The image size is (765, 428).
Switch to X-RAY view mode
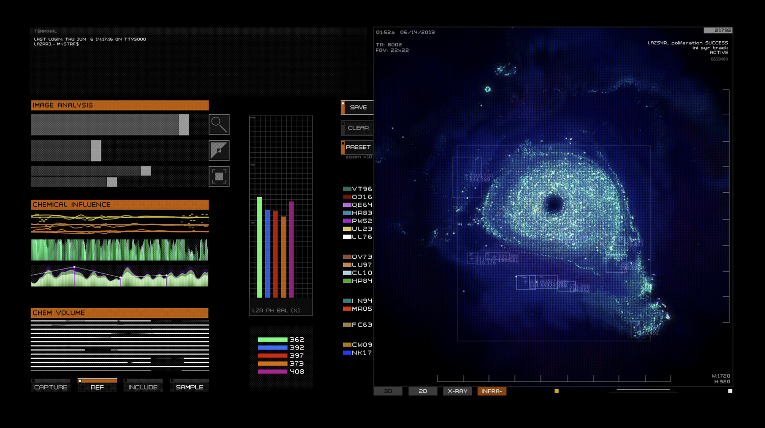point(457,391)
